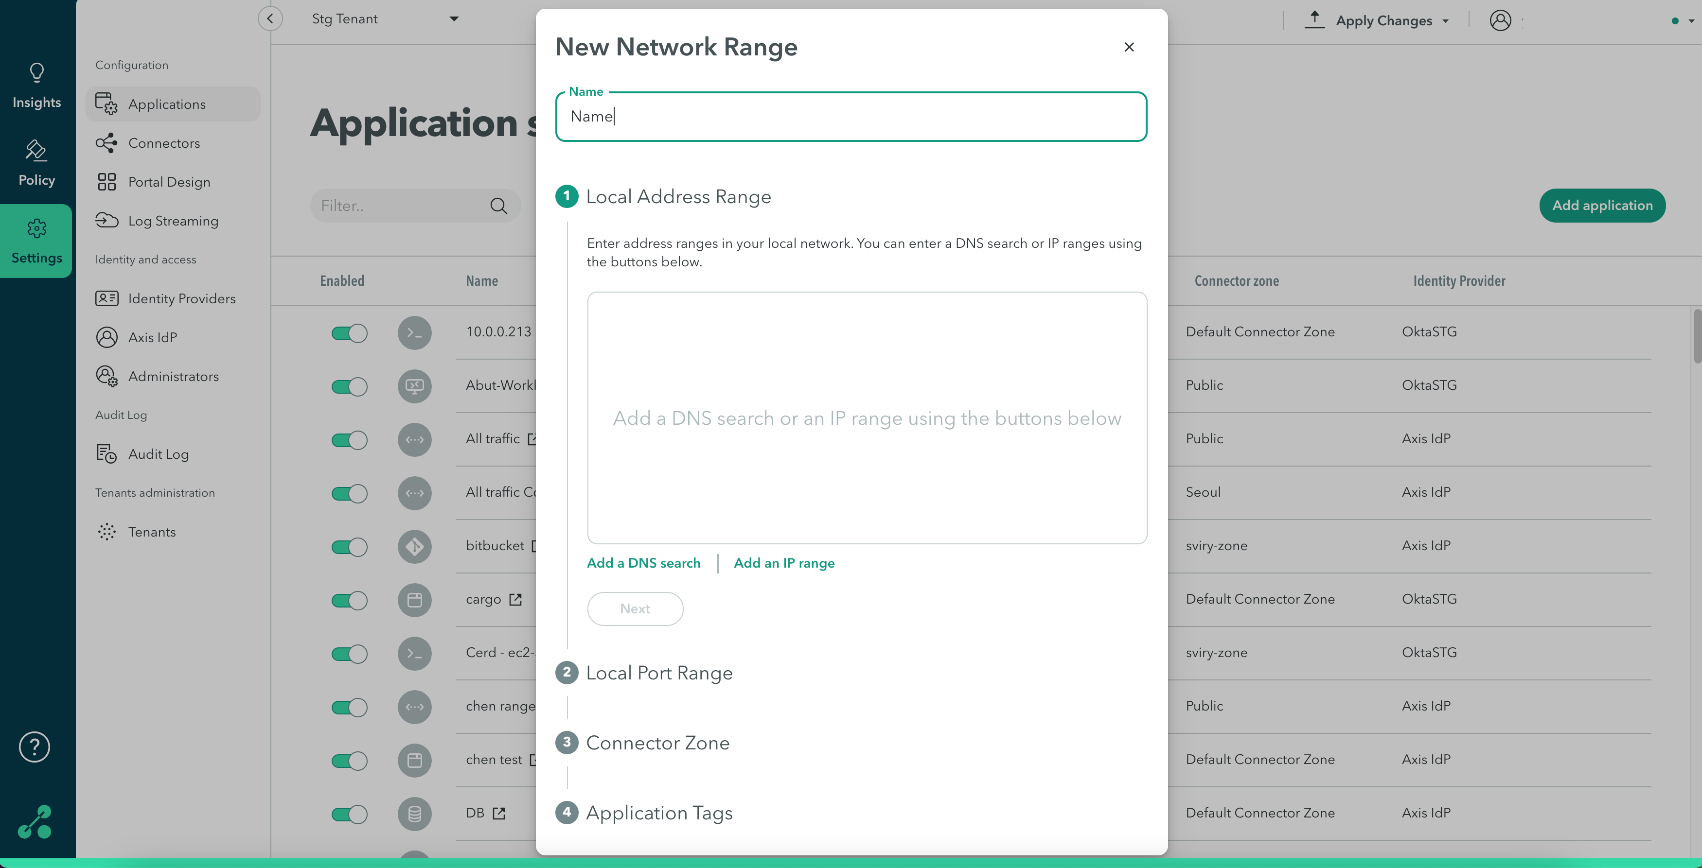Screen dimensions: 1702x868
Task: Expand the Apply Changes dropdown arrow
Action: tap(1446, 21)
